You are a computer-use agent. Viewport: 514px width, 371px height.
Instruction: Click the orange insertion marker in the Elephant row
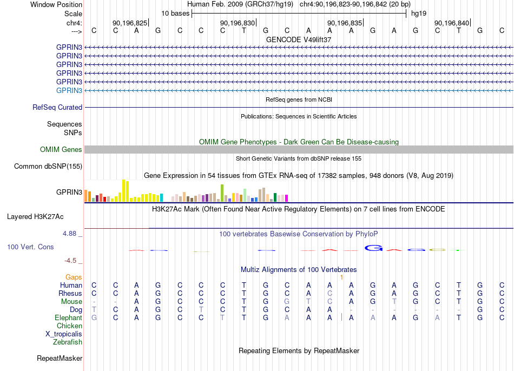click(341, 317)
